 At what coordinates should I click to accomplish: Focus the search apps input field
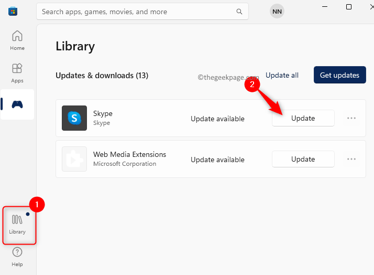142,12
